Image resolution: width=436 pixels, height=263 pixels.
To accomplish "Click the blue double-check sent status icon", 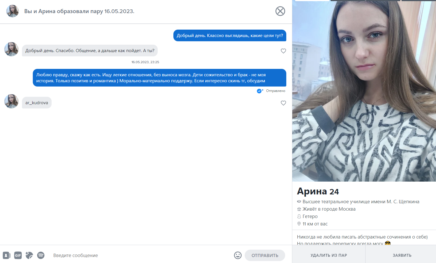I will tap(260, 91).
